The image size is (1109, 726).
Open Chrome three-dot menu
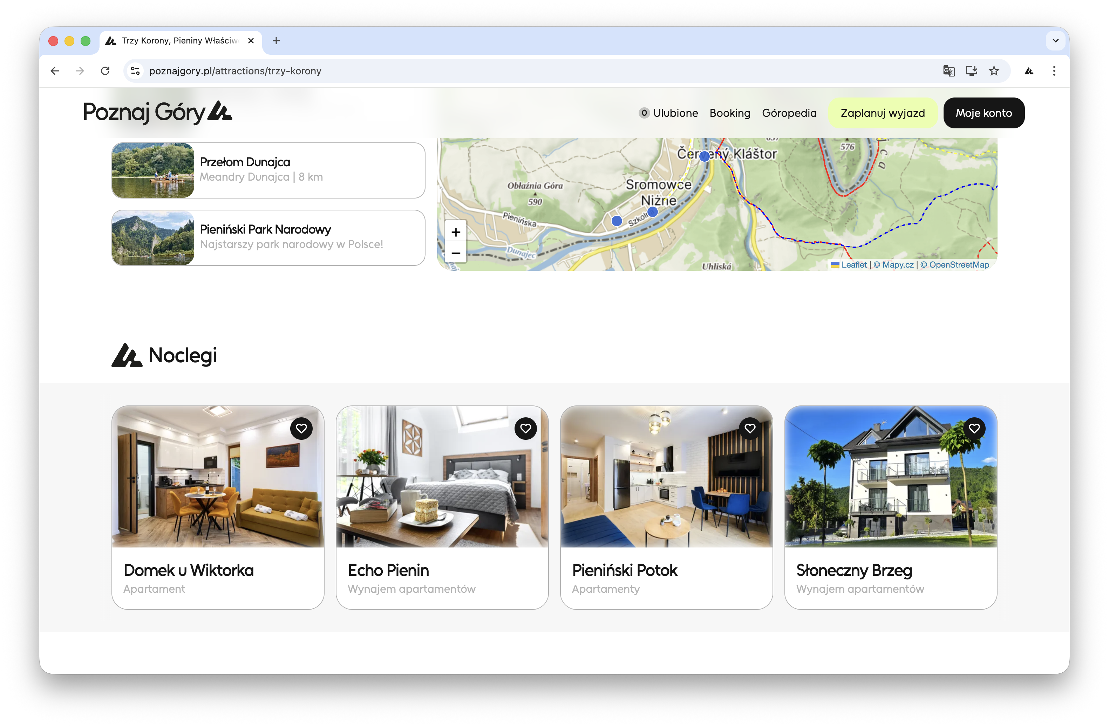(1054, 71)
